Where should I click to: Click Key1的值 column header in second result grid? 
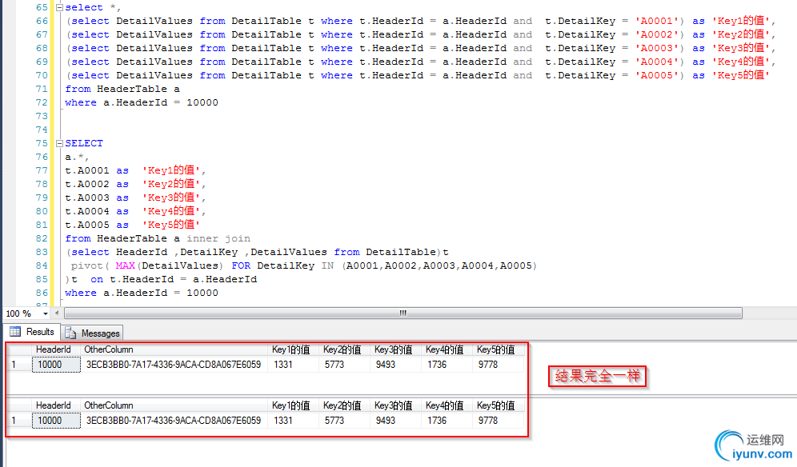tap(294, 405)
